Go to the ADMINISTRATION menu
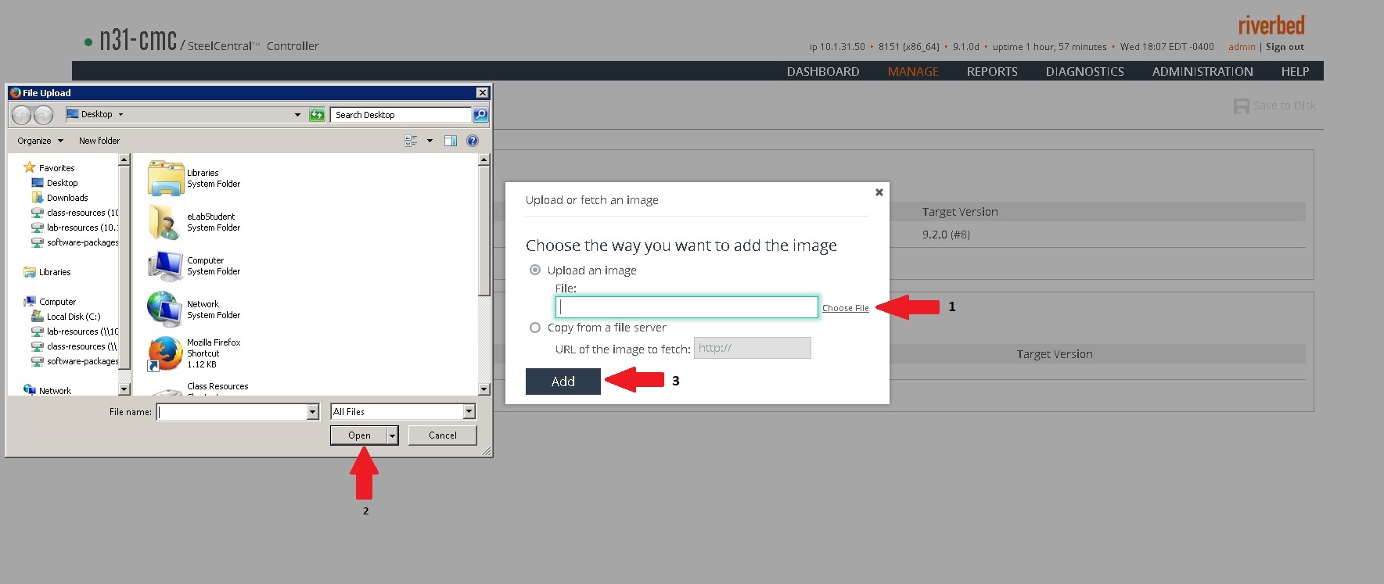 (1202, 71)
